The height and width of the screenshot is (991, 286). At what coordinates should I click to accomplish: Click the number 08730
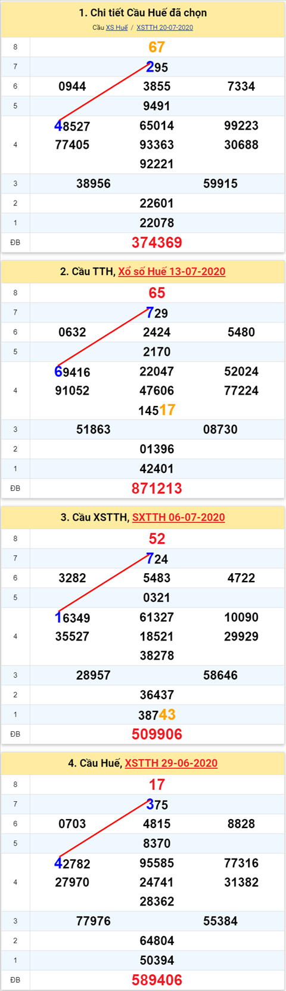pyautogui.click(x=220, y=430)
